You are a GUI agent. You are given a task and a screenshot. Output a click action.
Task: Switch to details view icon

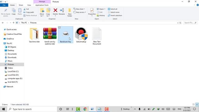[x=194, y=105]
